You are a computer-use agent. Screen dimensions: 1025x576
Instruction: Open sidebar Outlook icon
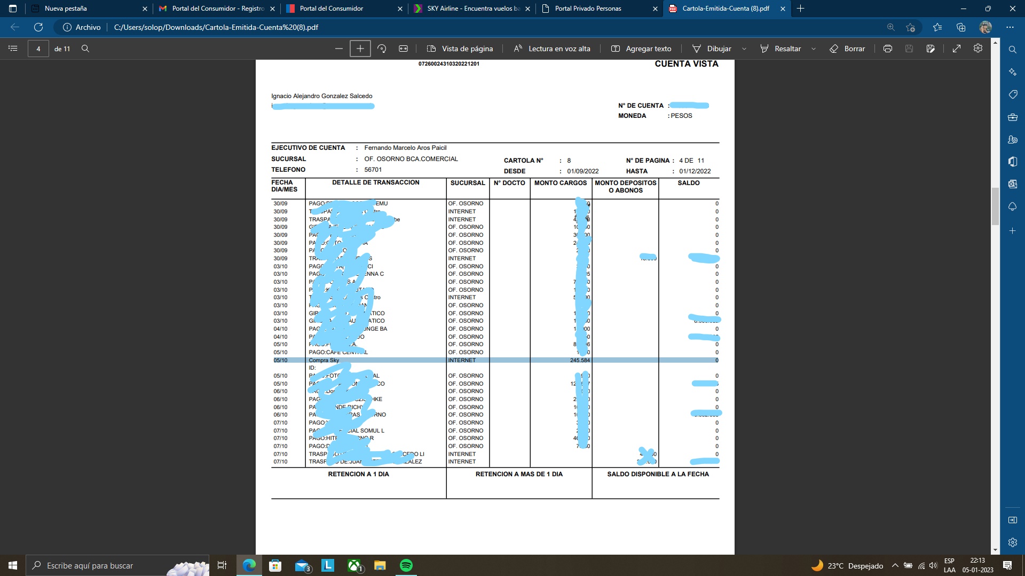[1012, 184]
